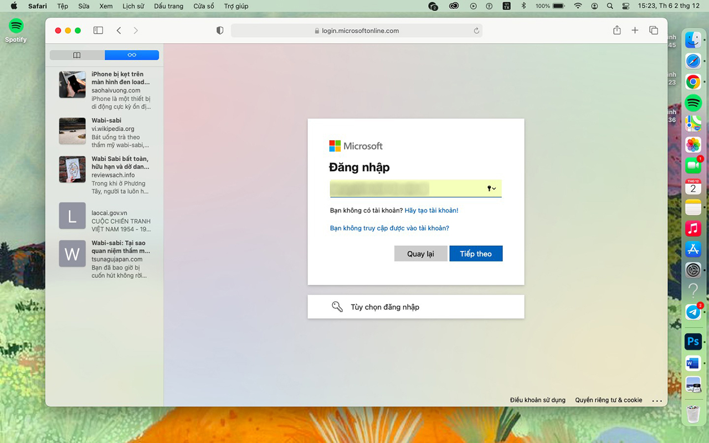The height and width of the screenshot is (443, 709).
Task: Open "Bạn không truy cập được vào tài khoản?" link
Action: tap(389, 228)
